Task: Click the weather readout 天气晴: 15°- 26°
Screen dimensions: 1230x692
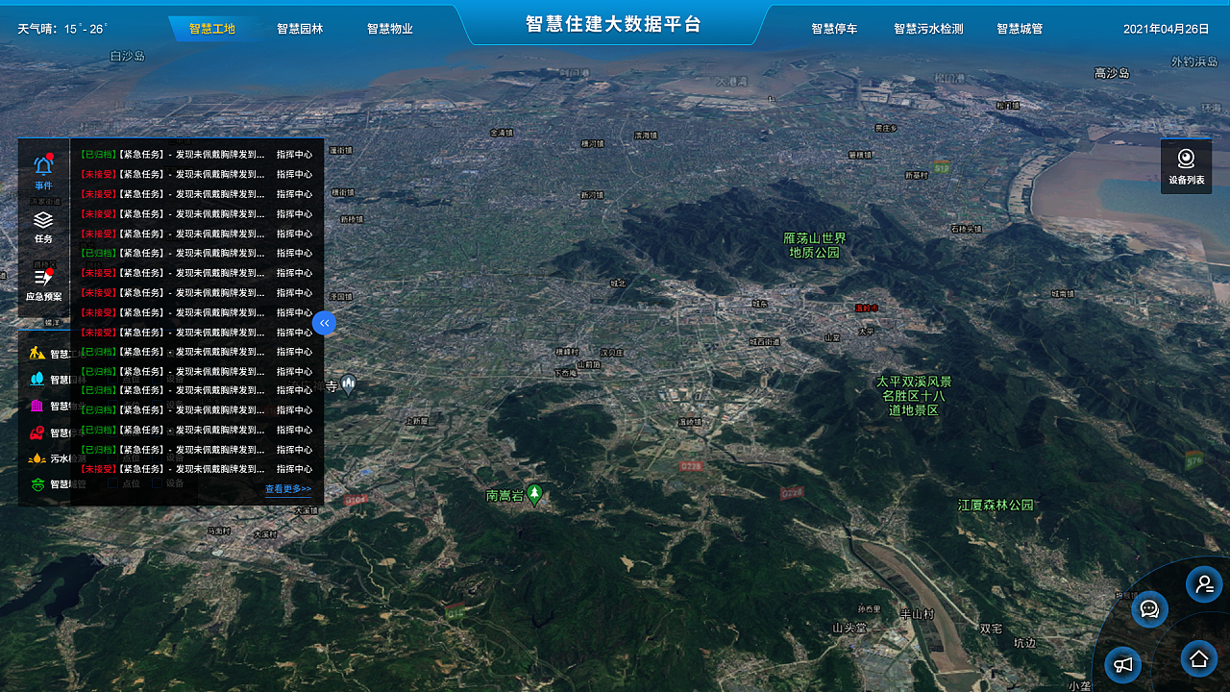Action: pos(62,29)
